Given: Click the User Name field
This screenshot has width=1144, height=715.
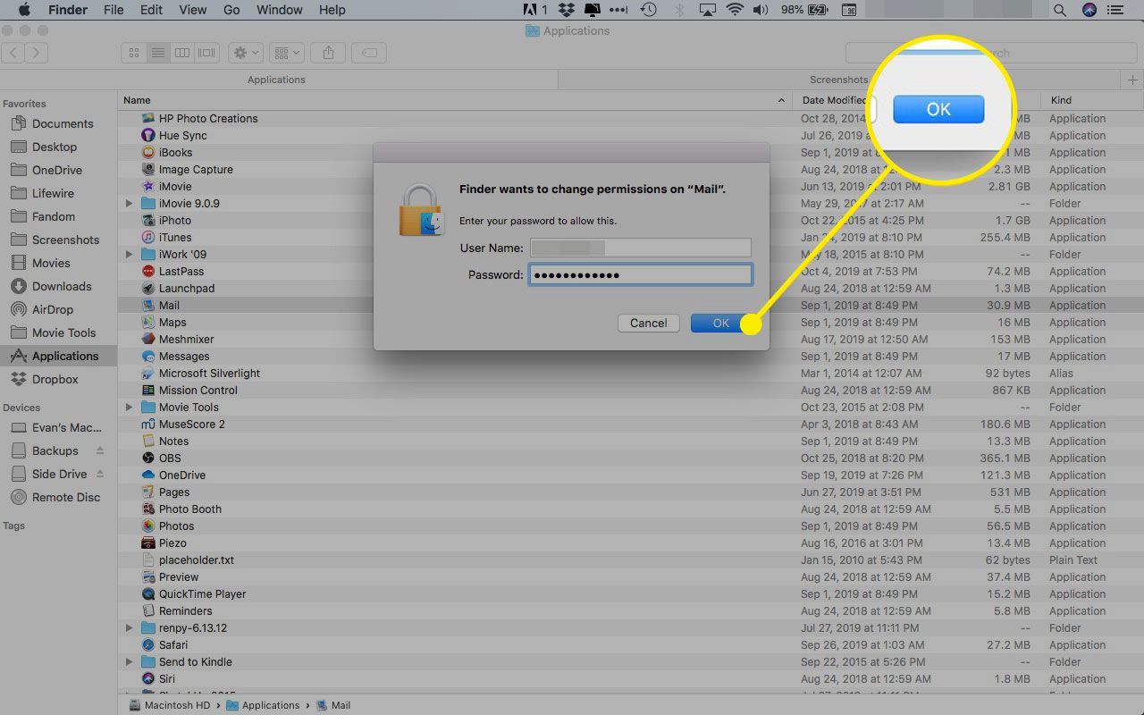Looking at the screenshot, I should coord(640,248).
